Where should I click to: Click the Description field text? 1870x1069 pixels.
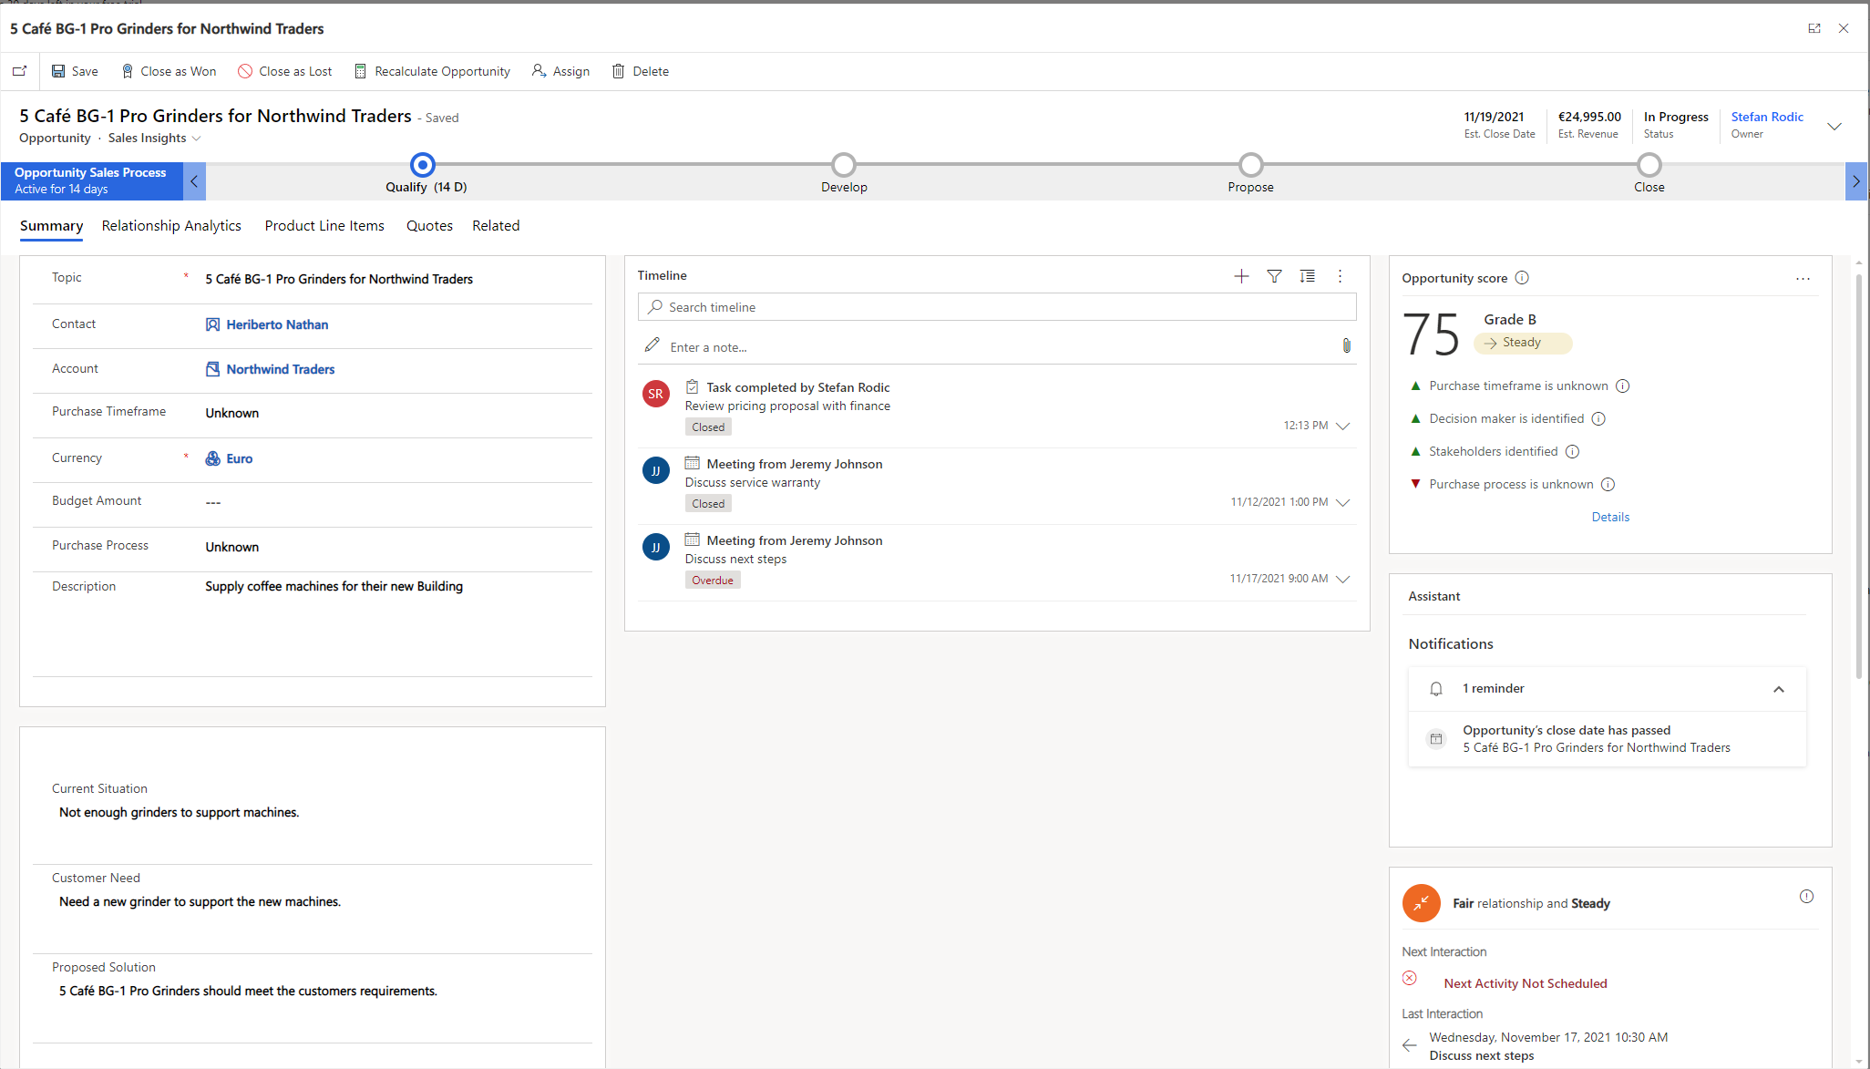coord(334,586)
